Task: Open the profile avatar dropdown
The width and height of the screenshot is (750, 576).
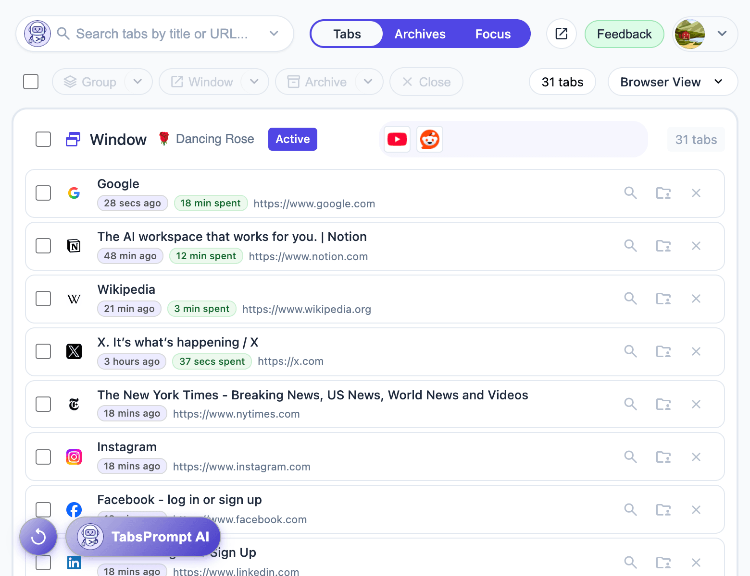Action: [x=722, y=34]
